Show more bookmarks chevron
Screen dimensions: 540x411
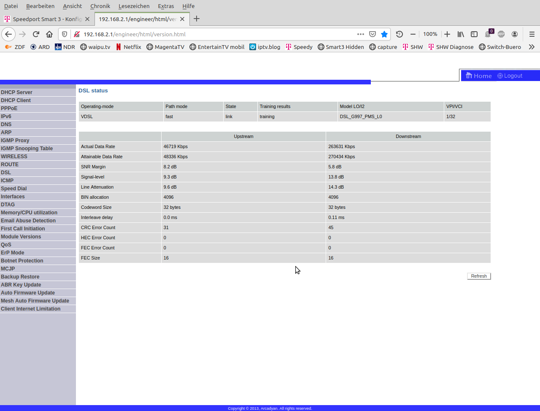pyautogui.click(x=532, y=47)
